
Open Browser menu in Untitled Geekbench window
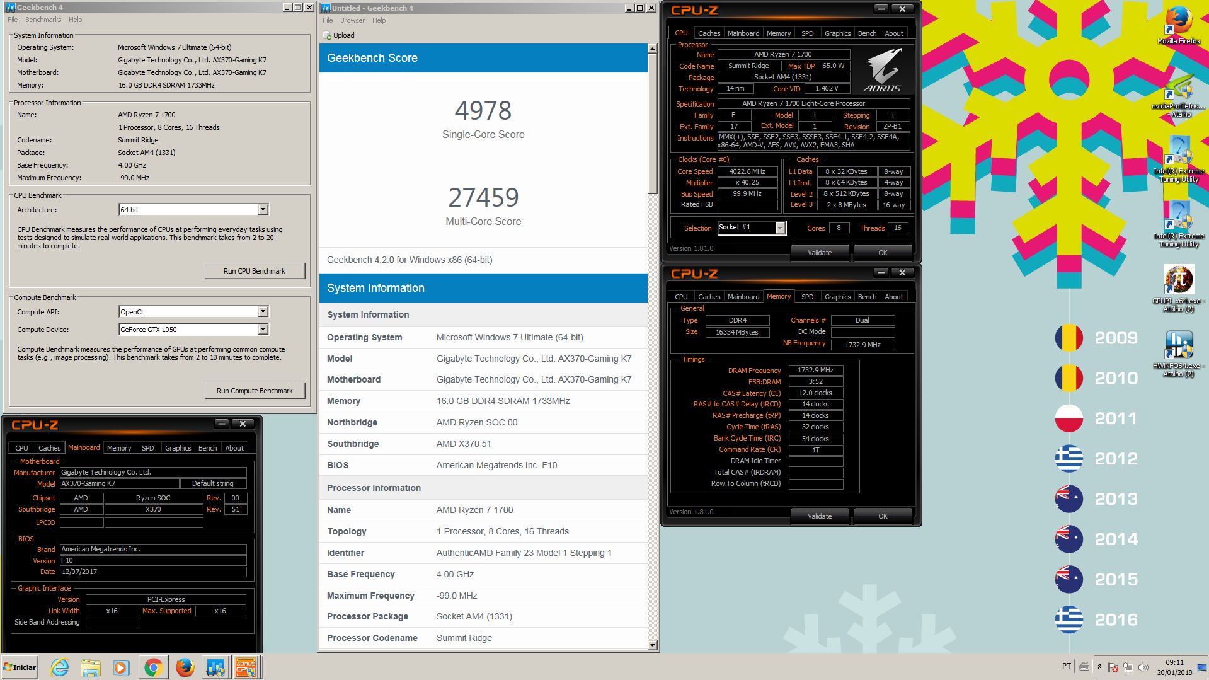352,20
